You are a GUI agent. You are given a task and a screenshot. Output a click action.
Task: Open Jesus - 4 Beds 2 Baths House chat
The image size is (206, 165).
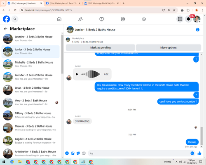(x=30, y=90)
